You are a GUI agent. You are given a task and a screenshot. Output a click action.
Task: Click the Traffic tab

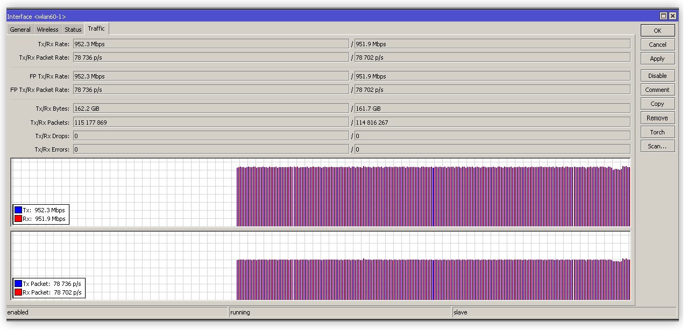[x=96, y=28]
